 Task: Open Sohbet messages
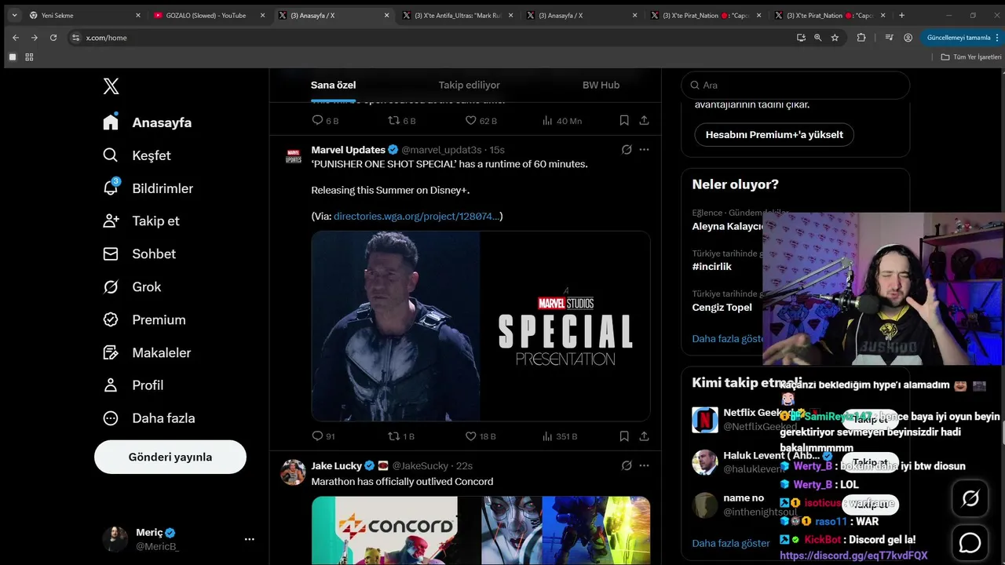pos(139,253)
